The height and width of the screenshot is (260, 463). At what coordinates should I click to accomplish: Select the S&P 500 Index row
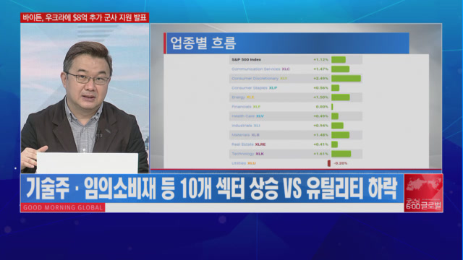(296, 59)
